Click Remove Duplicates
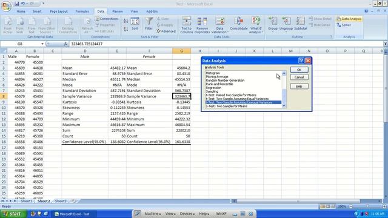 click(x=202, y=25)
